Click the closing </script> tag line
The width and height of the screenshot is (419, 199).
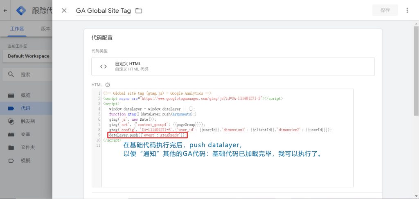point(112,140)
